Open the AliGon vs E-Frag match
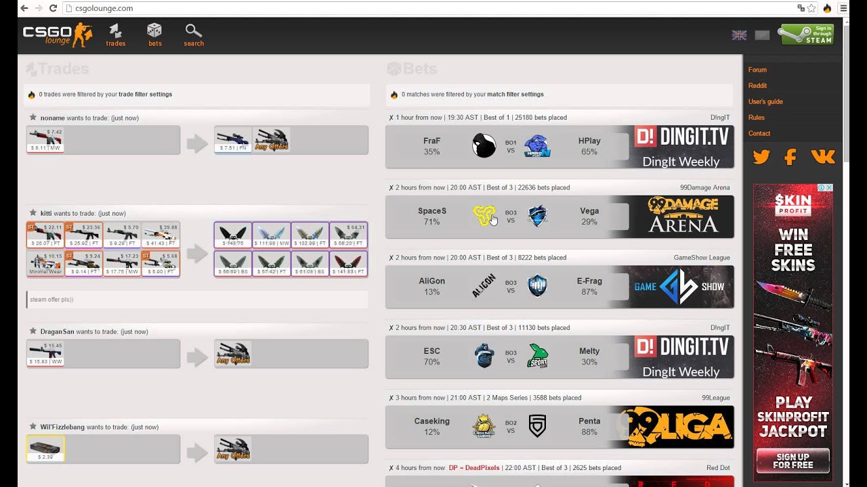The height and width of the screenshot is (487, 867). (x=559, y=287)
